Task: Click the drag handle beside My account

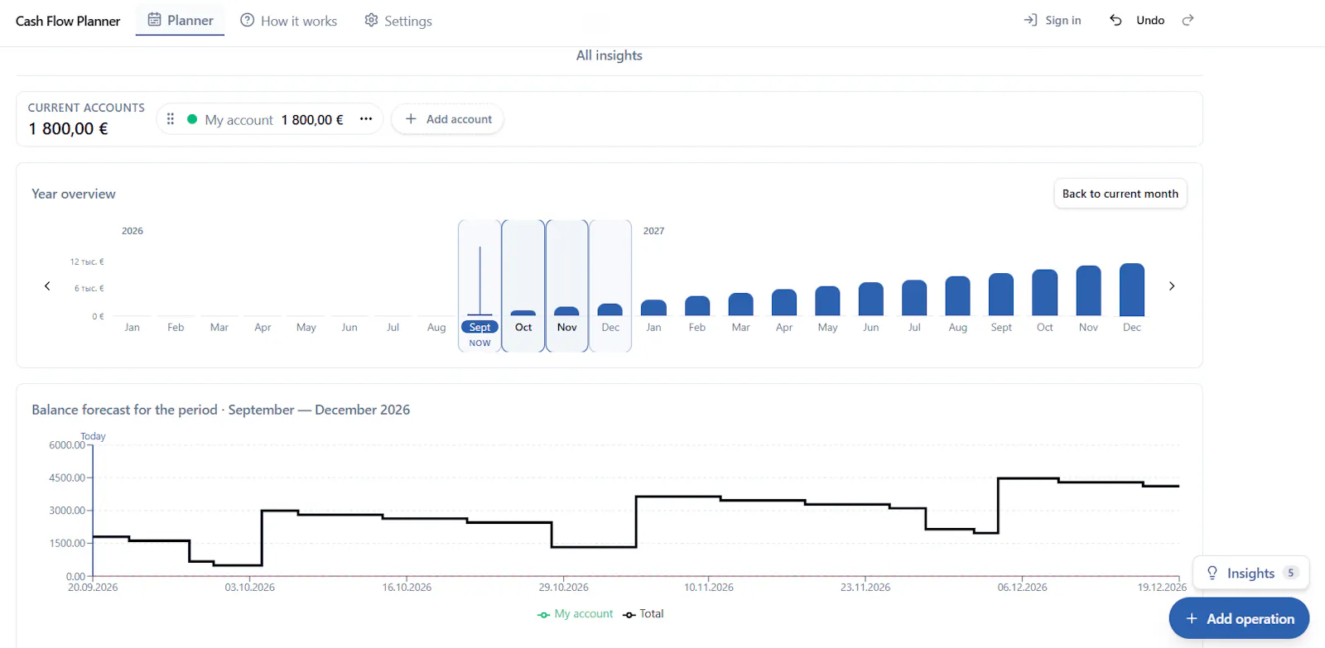Action: pyautogui.click(x=171, y=119)
